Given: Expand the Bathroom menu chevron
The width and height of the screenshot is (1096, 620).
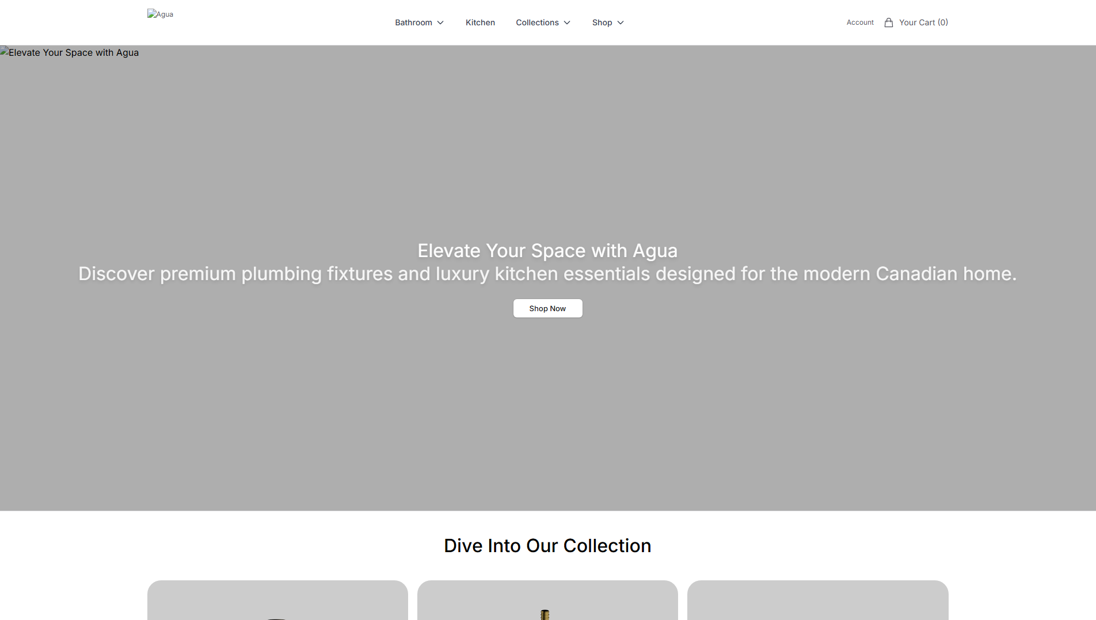Looking at the screenshot, I should click(x=440, y=22).
